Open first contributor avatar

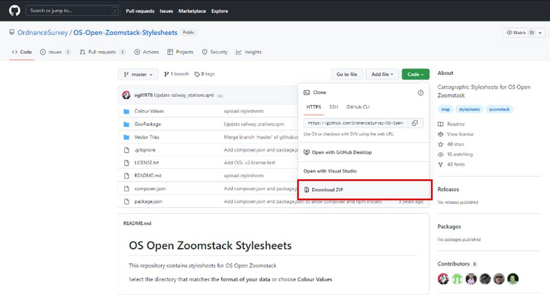[443, 279]
